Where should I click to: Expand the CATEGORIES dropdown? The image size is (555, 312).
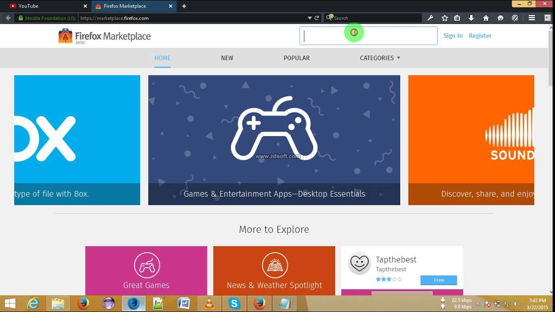coord(380,58)
